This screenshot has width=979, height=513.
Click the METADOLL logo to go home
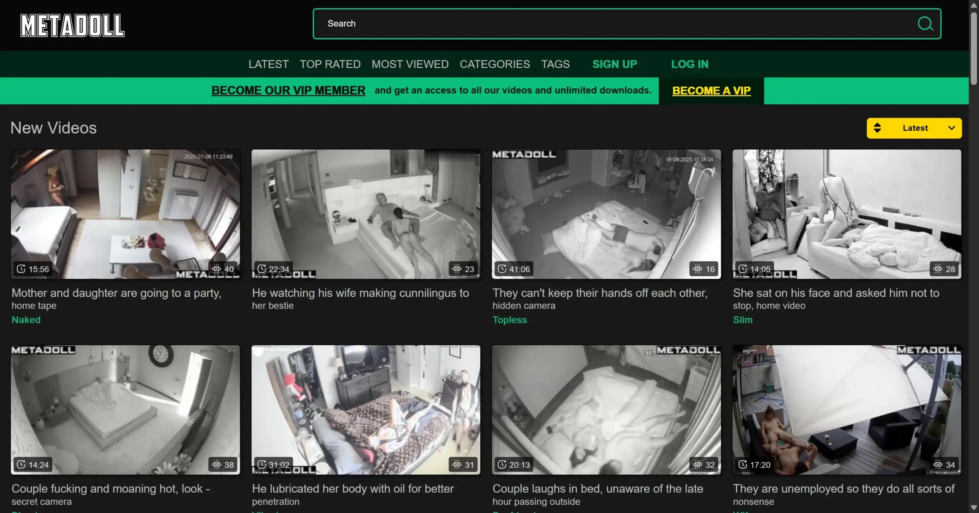tap(72, 25)
